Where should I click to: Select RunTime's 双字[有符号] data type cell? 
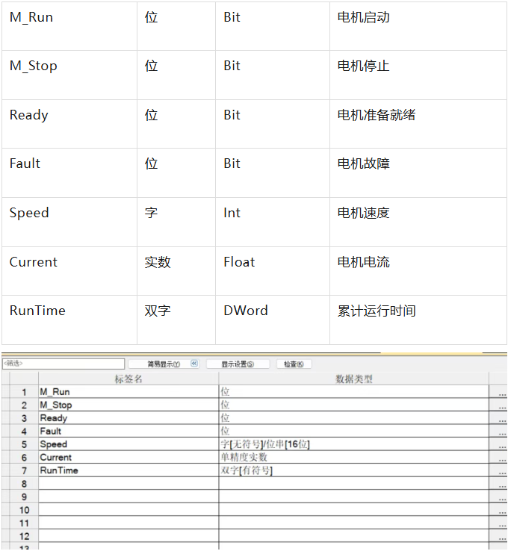point(353,470)
